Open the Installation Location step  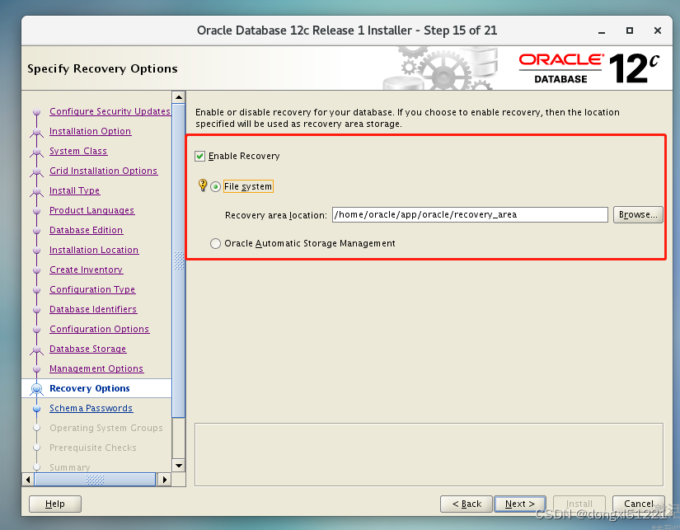click(x=93, y=250)
